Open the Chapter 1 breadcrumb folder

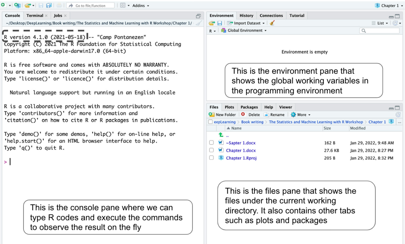377,122
